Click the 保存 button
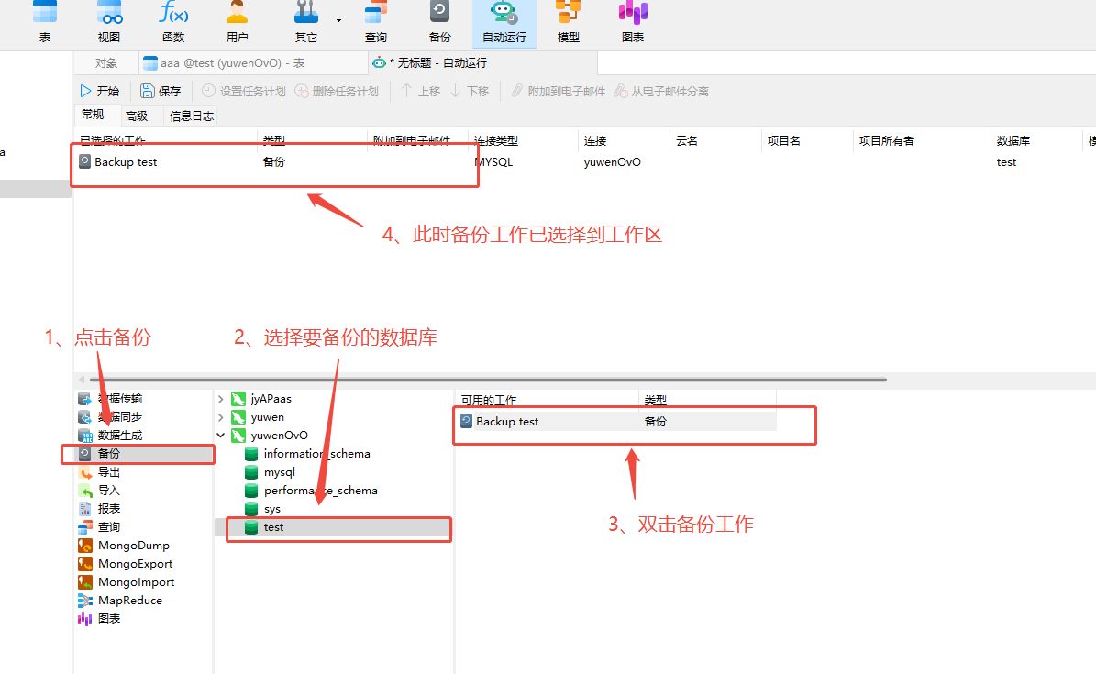Image resolution: width=1096 pixels, height=674 pixels. point(161,90)
